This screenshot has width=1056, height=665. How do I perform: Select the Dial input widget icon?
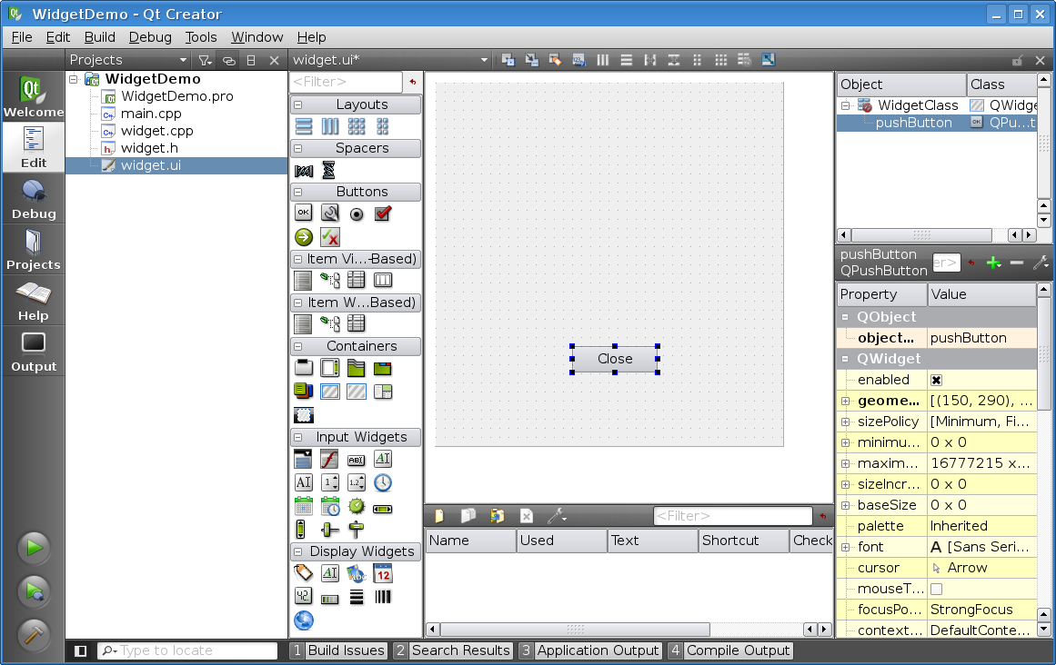[357, 506]
